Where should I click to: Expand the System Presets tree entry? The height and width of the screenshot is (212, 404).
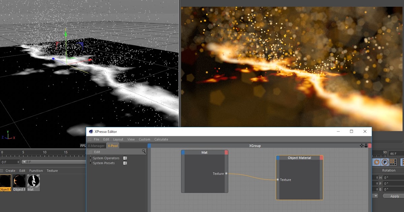(x=90, y=163)
